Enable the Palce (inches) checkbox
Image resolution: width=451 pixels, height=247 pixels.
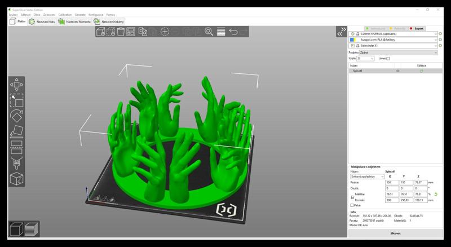(x=352, y=205)
